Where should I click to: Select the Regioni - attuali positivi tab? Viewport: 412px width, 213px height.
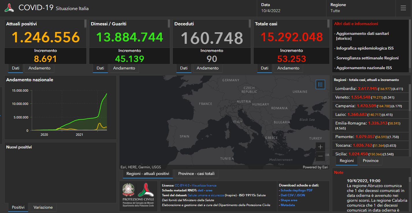(x=148, y=174)
